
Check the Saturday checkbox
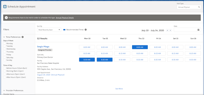coord(4,58)
